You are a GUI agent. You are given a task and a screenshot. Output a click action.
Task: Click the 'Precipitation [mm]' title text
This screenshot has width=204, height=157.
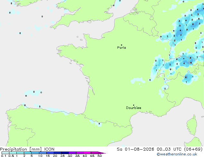coord(21,149)
